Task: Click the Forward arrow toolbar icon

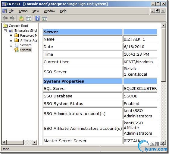Action: click(x=12, y=18)
